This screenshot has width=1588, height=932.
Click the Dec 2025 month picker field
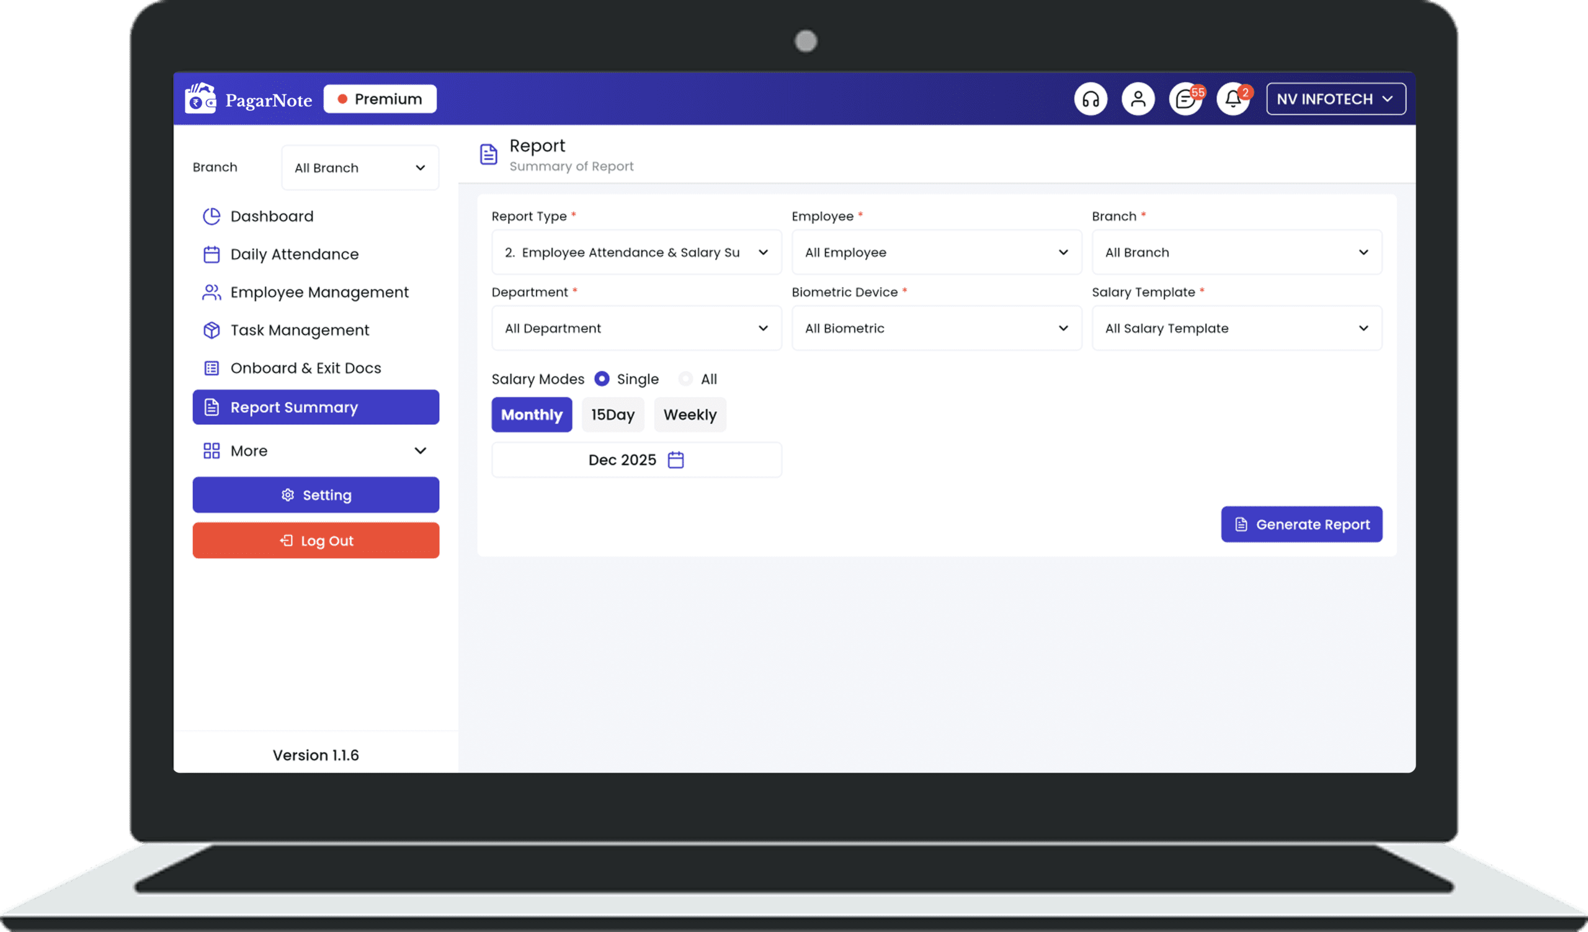pos(636,459)
